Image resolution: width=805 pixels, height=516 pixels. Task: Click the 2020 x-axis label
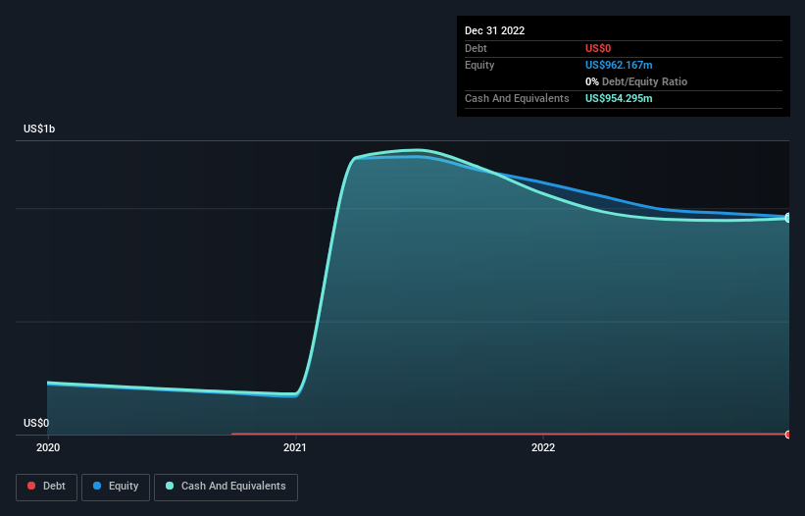point(48,447)
